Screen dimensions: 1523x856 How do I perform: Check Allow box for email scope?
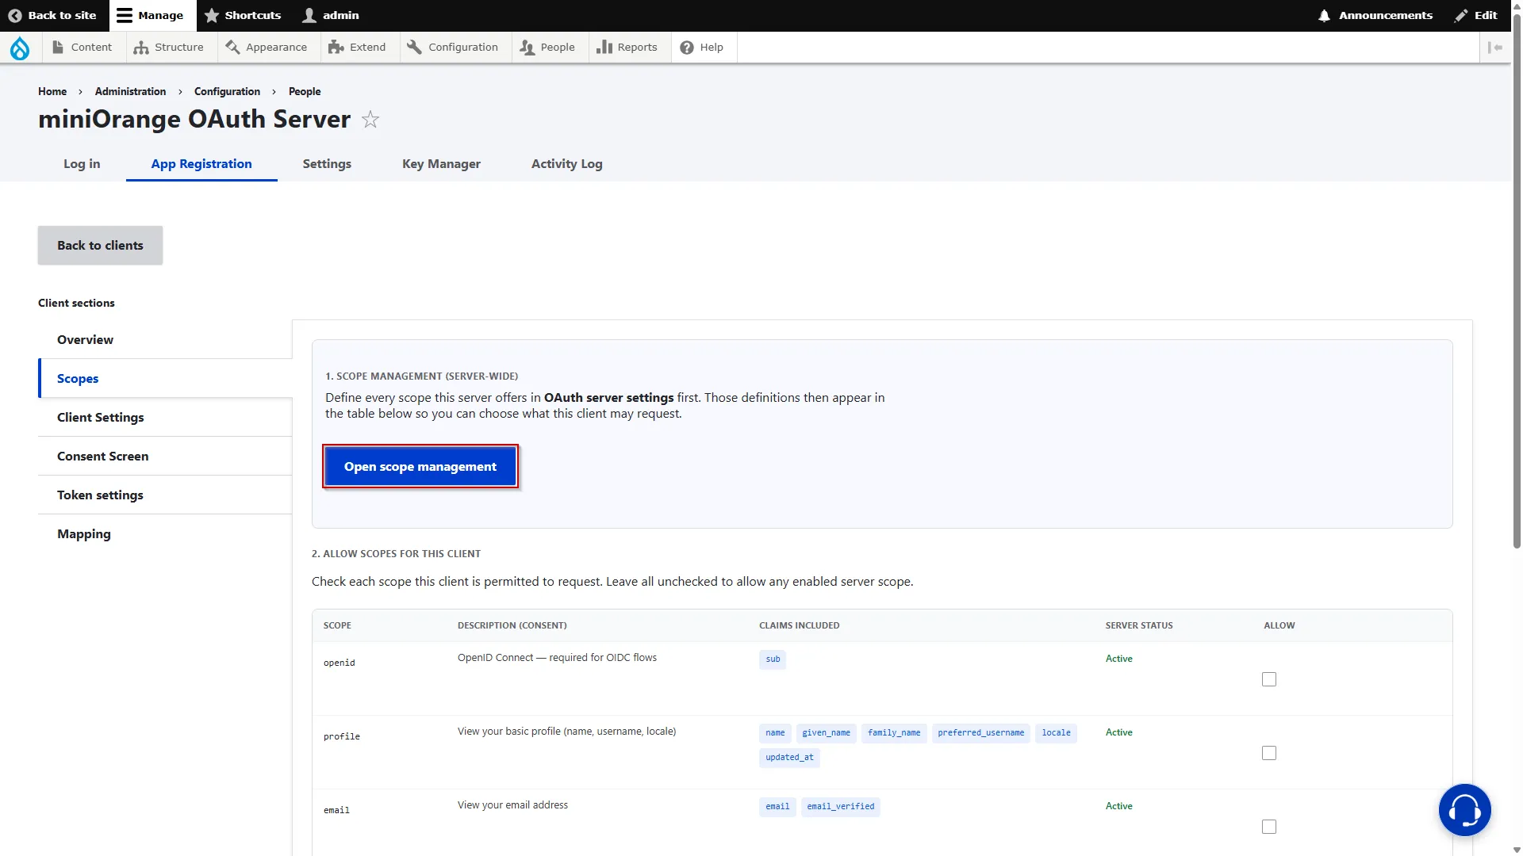coord(1269,827)
